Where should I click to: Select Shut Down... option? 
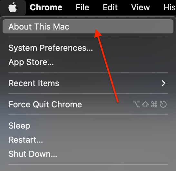pos(88,154)
